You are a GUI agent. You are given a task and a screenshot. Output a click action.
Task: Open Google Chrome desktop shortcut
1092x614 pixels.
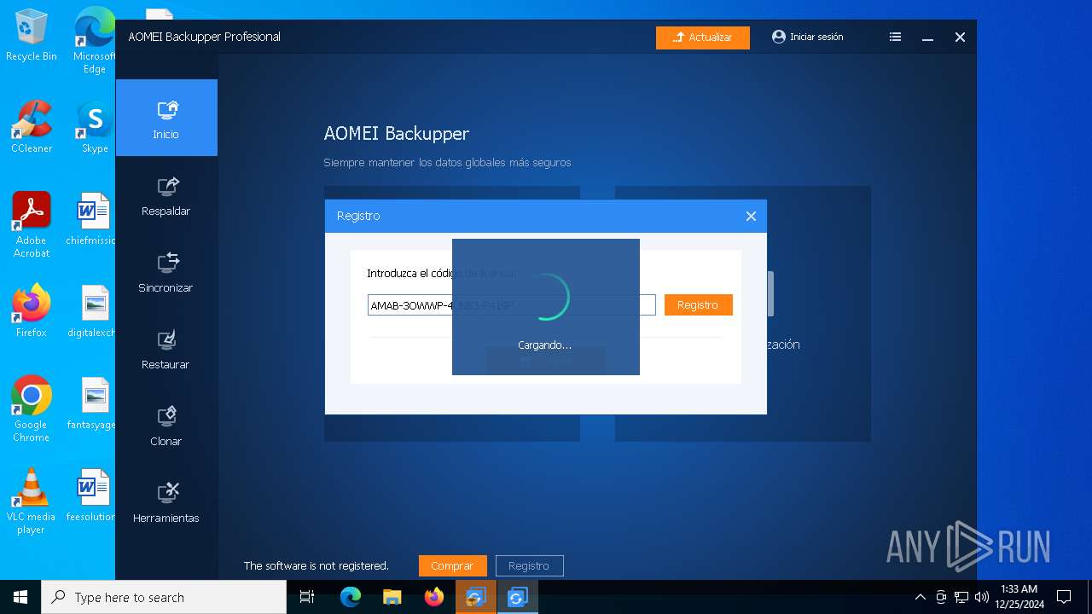click(32, 409)
